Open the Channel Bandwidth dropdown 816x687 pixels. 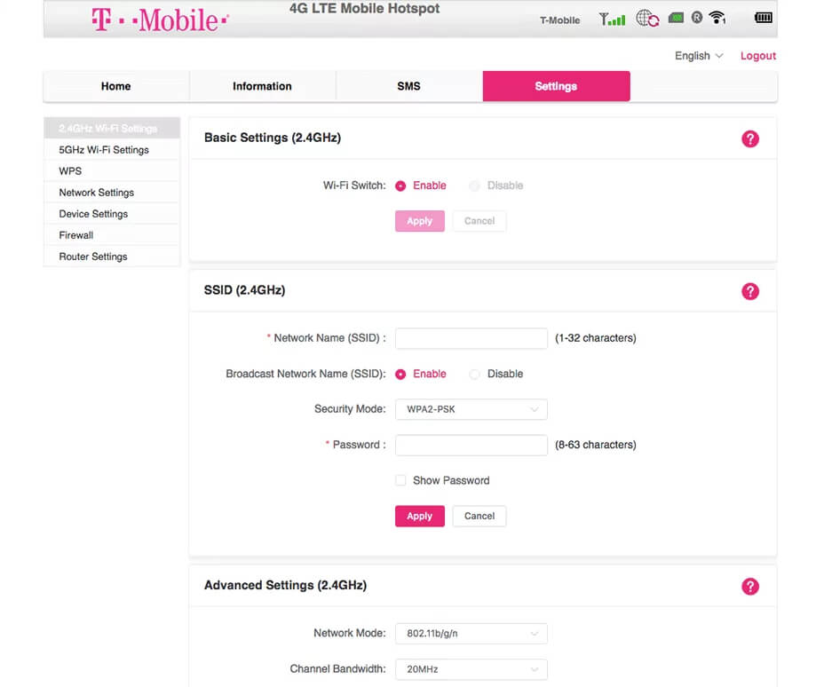click(x=471, y=669)
